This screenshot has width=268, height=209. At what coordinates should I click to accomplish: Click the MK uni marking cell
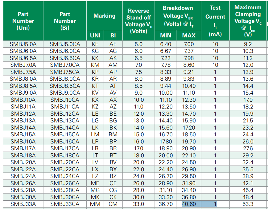click(95, 197)
